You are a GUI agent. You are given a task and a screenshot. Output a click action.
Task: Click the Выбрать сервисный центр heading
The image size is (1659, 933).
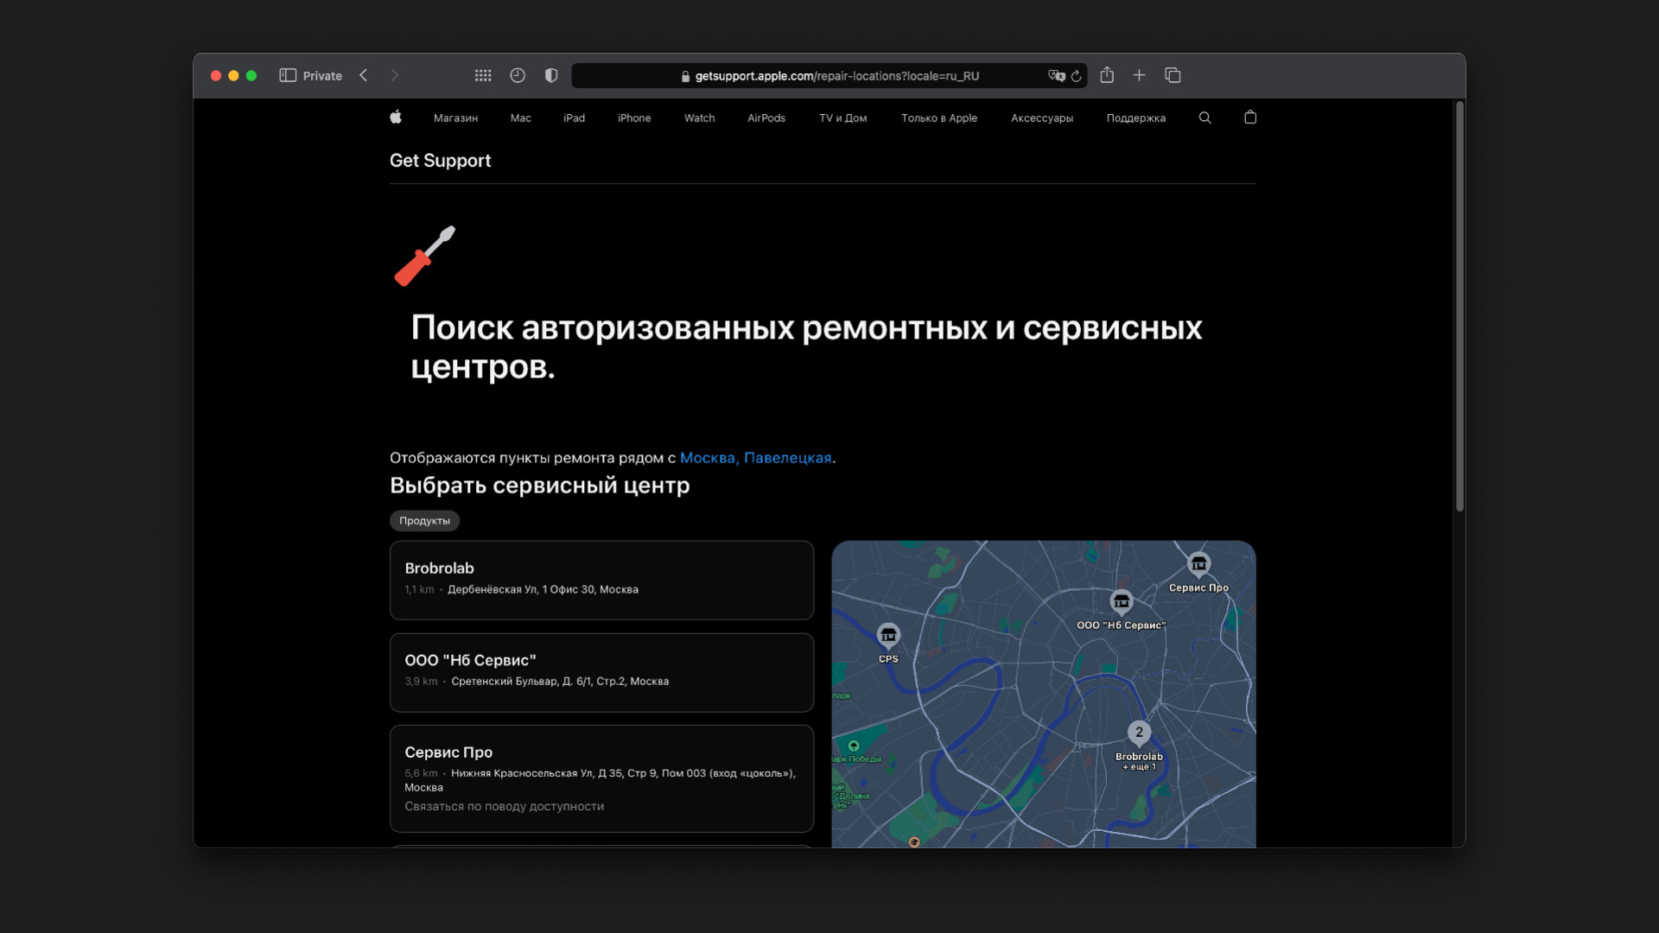click(539, 486)
